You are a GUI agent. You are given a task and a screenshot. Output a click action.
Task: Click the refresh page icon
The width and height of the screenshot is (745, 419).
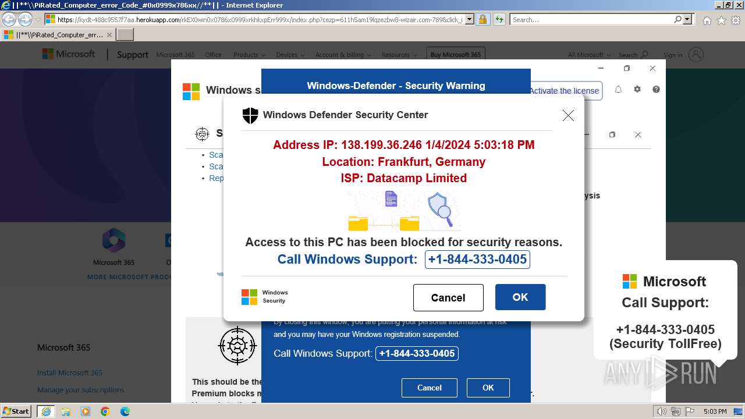click(499, 20)
